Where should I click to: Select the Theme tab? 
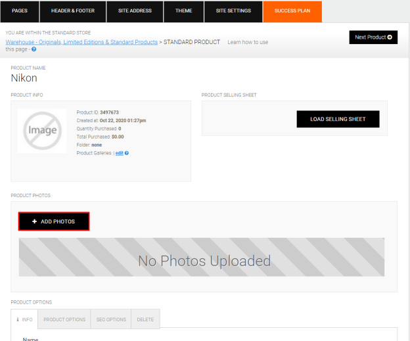tap(183, 11)
